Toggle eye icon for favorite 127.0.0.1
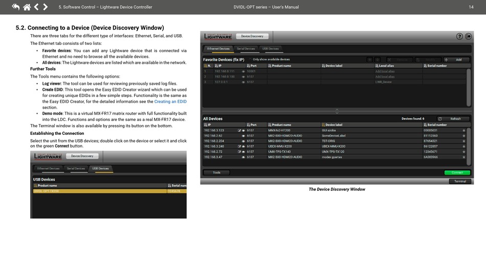The width and height of the screenshot is (486, 272). point(244,82)
